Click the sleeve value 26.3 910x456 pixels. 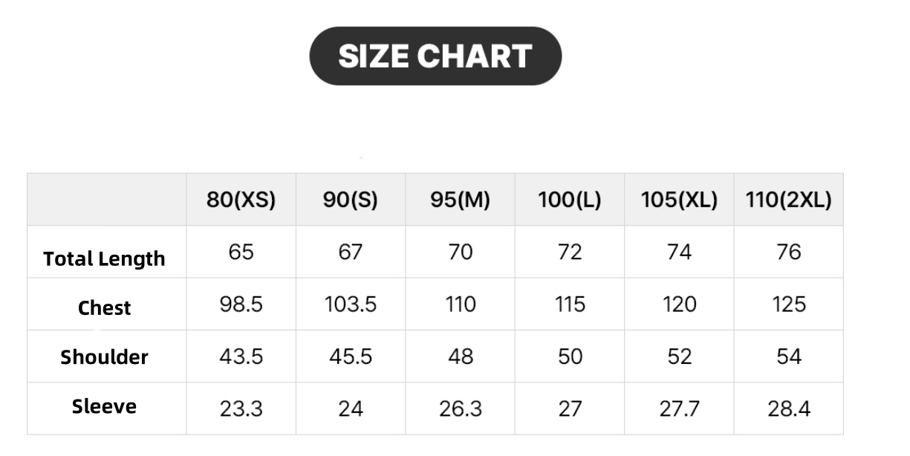[x=461, y=408]
